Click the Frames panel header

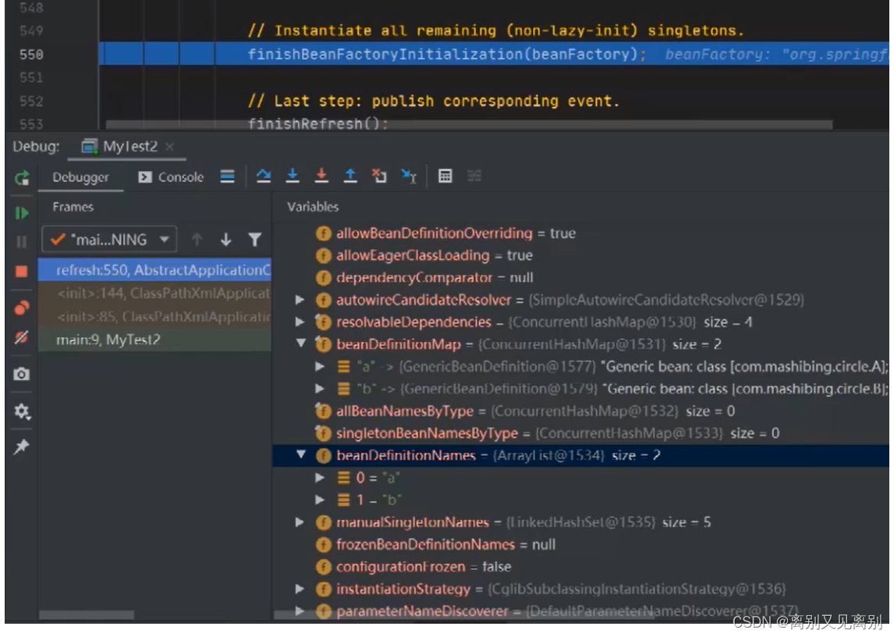[73, 207]
